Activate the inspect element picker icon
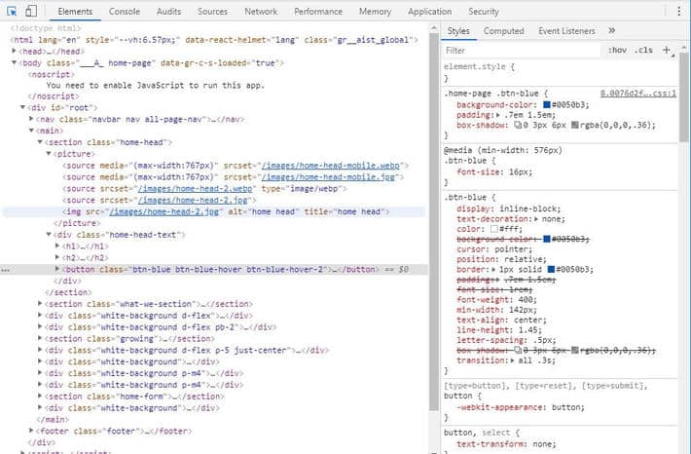 coord(12,11)
